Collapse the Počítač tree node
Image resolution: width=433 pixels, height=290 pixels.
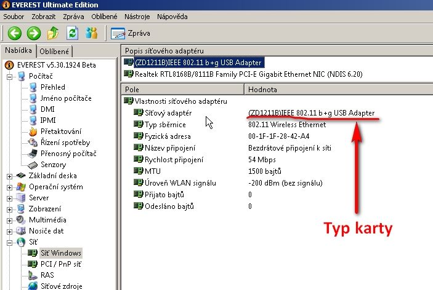[9, 77]
